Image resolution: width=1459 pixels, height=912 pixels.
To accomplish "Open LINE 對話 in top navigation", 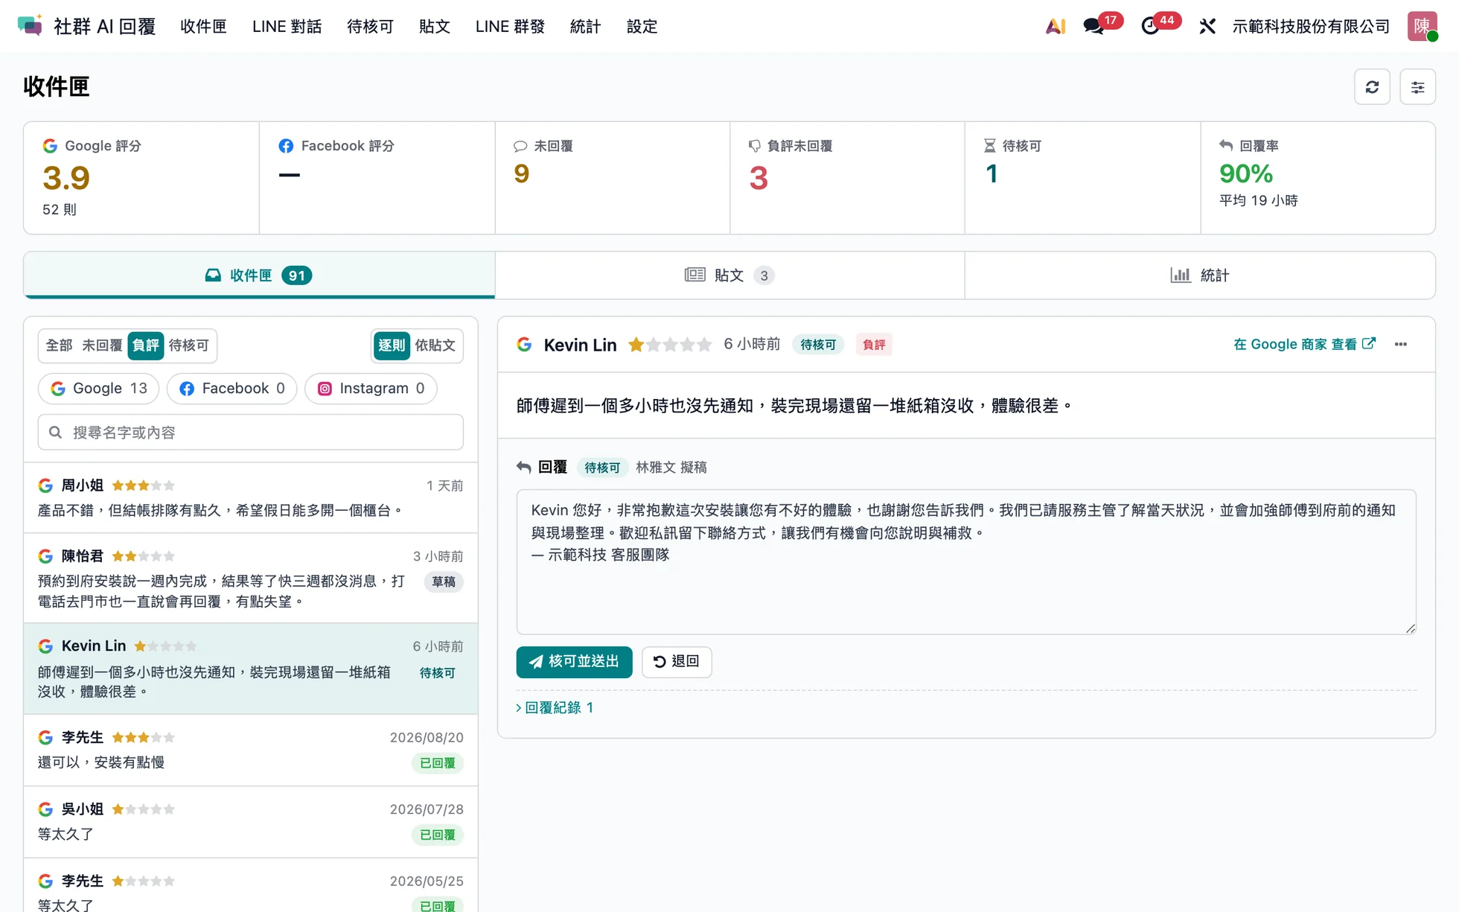I will [x=287, y=26].
